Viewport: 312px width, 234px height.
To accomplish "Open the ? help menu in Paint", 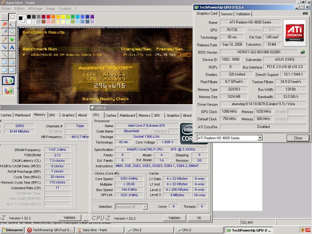I will tap(76, 9).
